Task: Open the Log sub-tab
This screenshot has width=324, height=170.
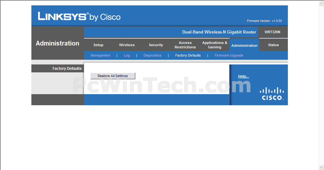Action: 127,55
